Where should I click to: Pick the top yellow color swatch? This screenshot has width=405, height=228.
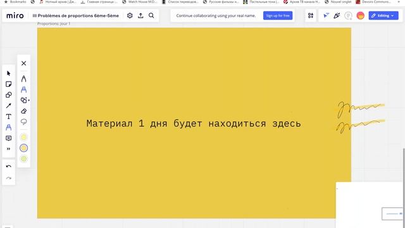[x=24, y=137]
